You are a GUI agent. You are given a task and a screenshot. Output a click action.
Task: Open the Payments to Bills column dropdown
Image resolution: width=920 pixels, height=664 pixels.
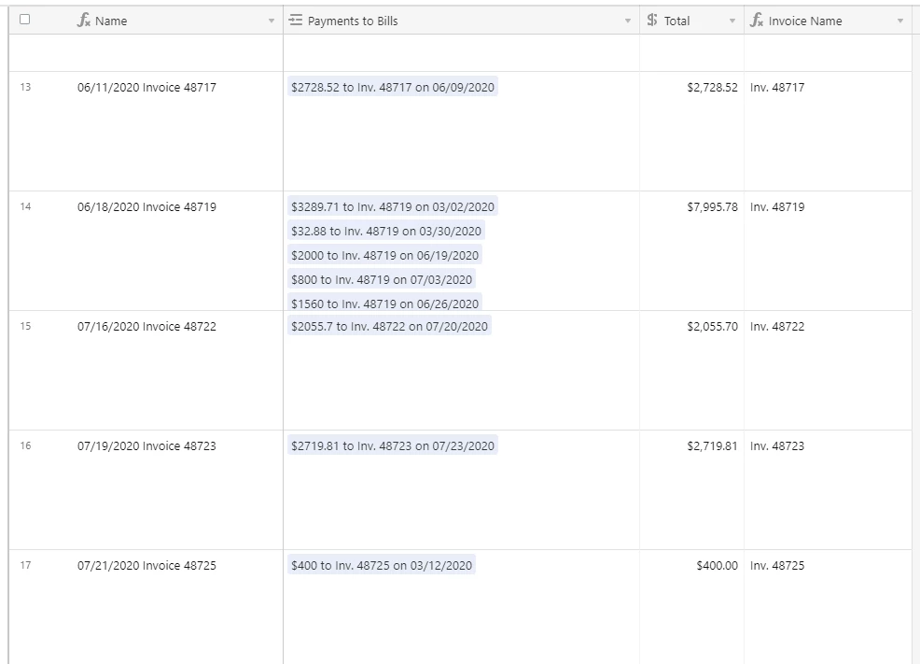pyautogui.click(x=628, y=21)
